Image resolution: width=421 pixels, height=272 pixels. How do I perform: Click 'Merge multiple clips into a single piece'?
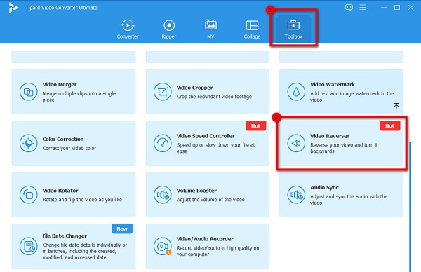[79, 97]
